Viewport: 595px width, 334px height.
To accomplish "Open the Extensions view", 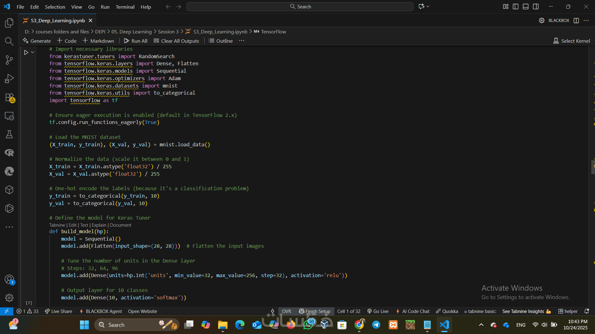I will click(x=9, y=97).
